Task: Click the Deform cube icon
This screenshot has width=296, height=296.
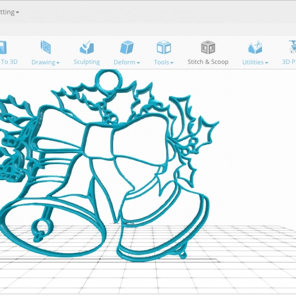Action: coord(127,47)
